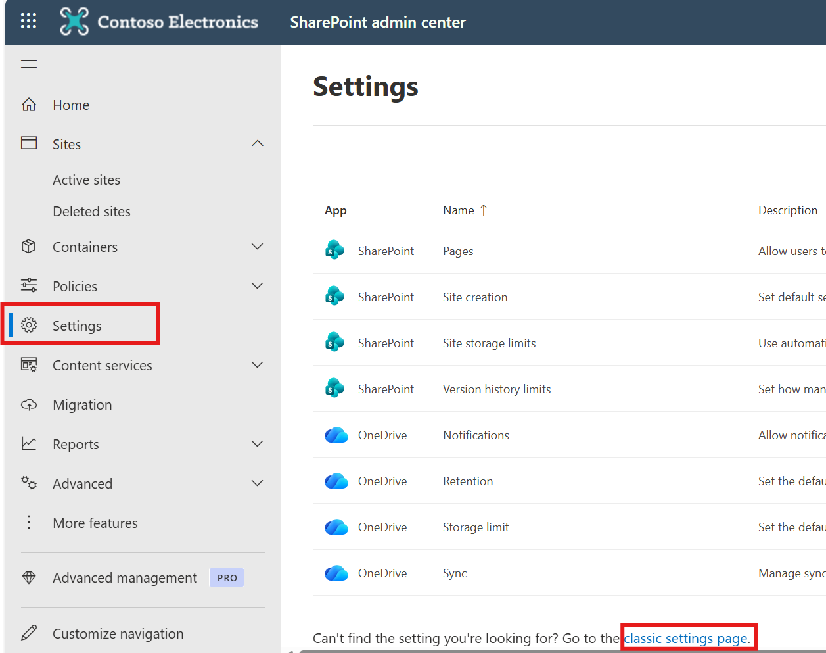
Task: Open the Site storage limits setting
Action: (490, 343)
